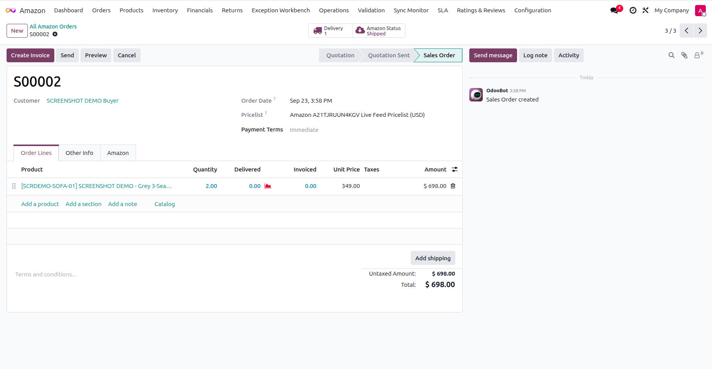This screenshot has height=369, width=712.
Task: Open the Orders menu
Action: [x=101, y=10]
